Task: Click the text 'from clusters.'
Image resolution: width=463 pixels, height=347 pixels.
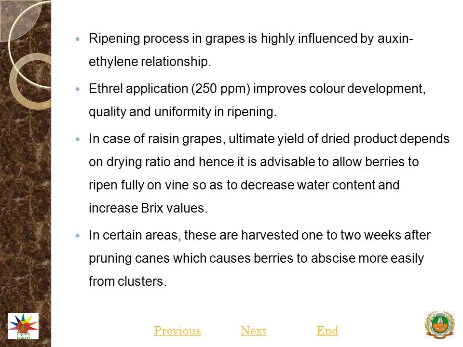Action: click(x=127, y=281)
